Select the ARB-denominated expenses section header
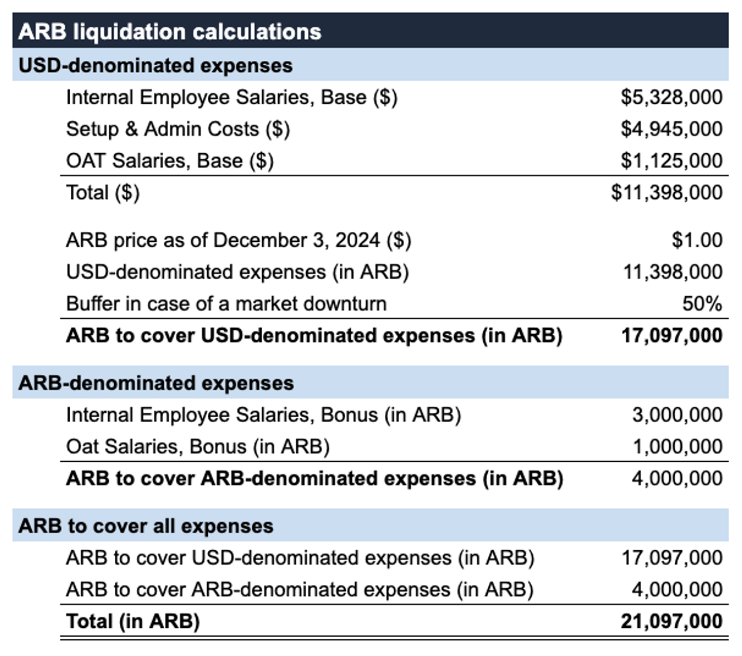Image resolution: width=742 pixels, height=656 pixels. point(156,383)
